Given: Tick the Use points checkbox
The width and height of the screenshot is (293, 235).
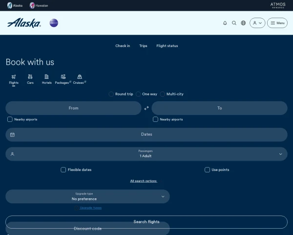Looking at the screenshot, I should click(x=207, y=170).
